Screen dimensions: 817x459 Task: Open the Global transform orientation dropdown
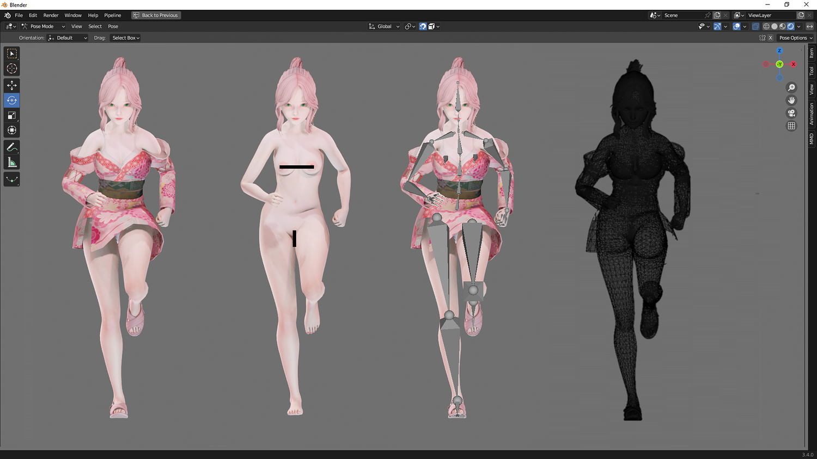(384, 26)
